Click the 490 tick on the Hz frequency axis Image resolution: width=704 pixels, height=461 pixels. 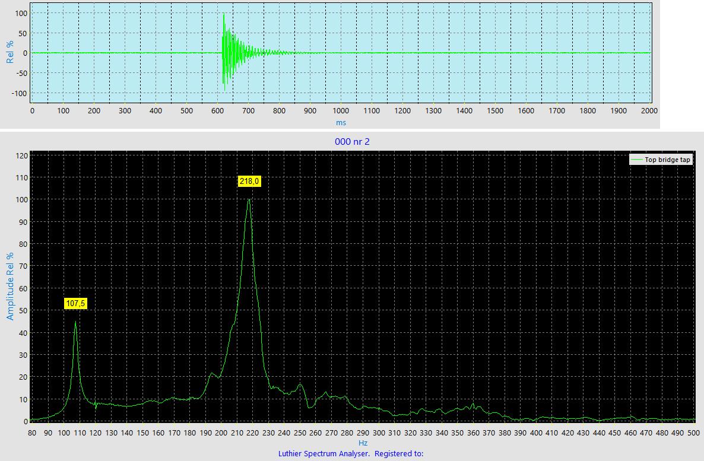pyautogui.click(x=677, y=433)
